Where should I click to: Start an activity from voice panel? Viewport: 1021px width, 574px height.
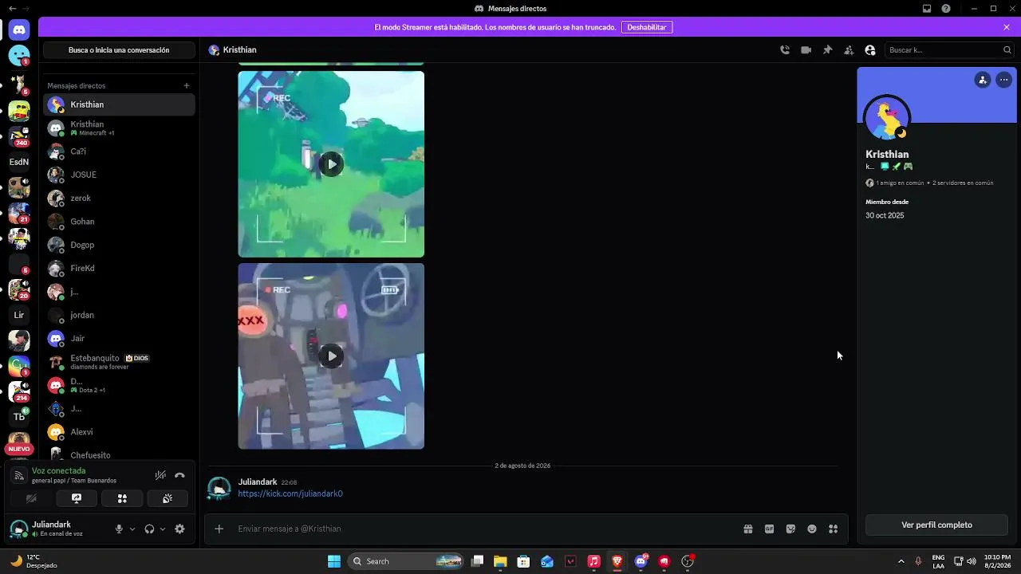point(122,499)
